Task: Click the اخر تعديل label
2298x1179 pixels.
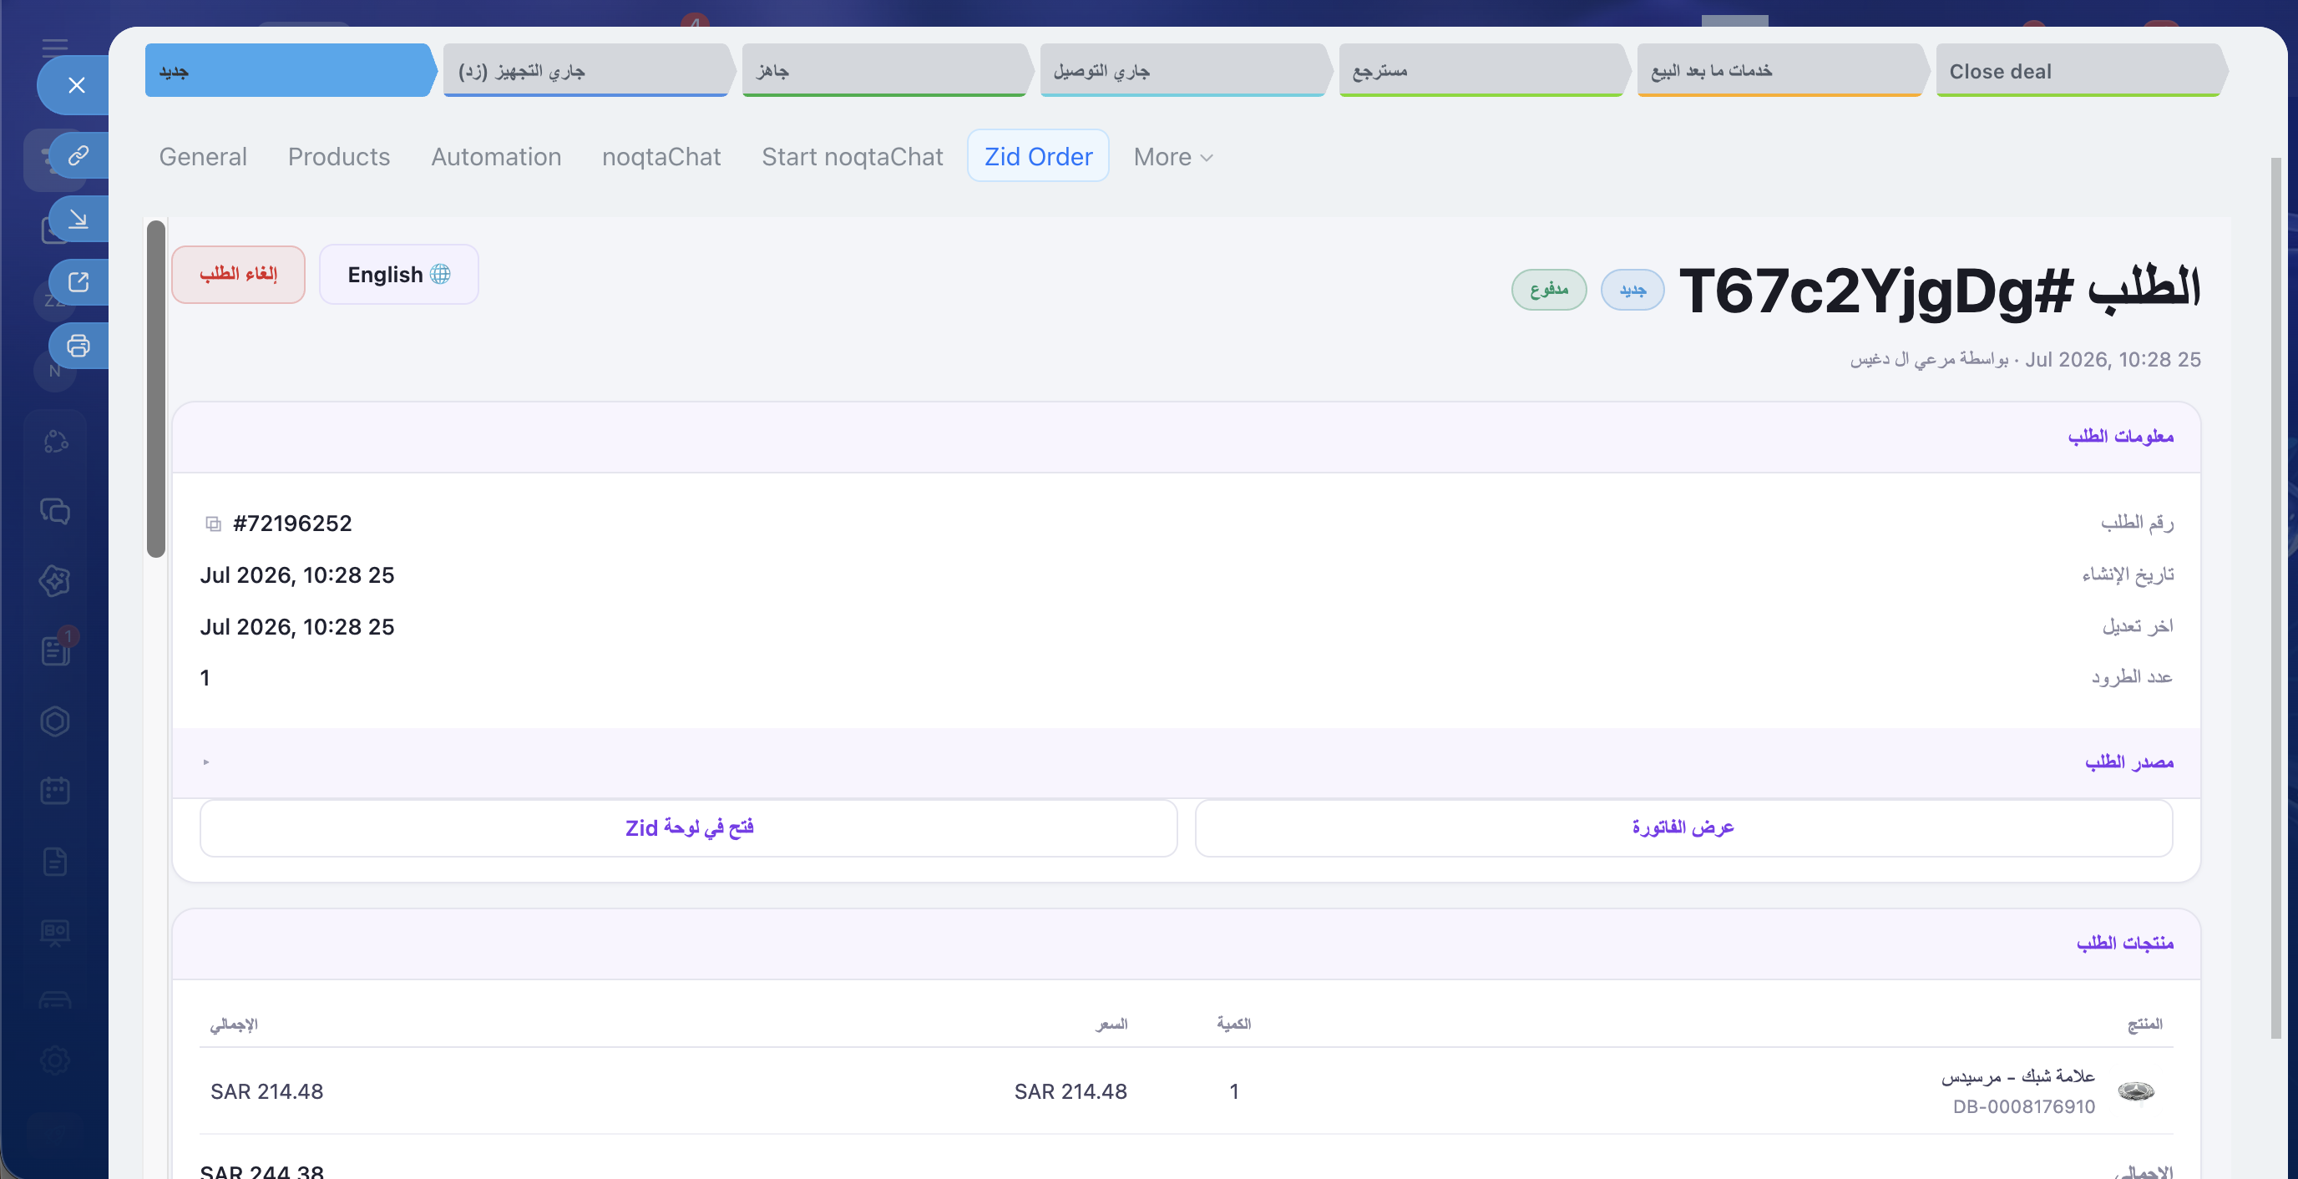Action: coord(2138,626)
